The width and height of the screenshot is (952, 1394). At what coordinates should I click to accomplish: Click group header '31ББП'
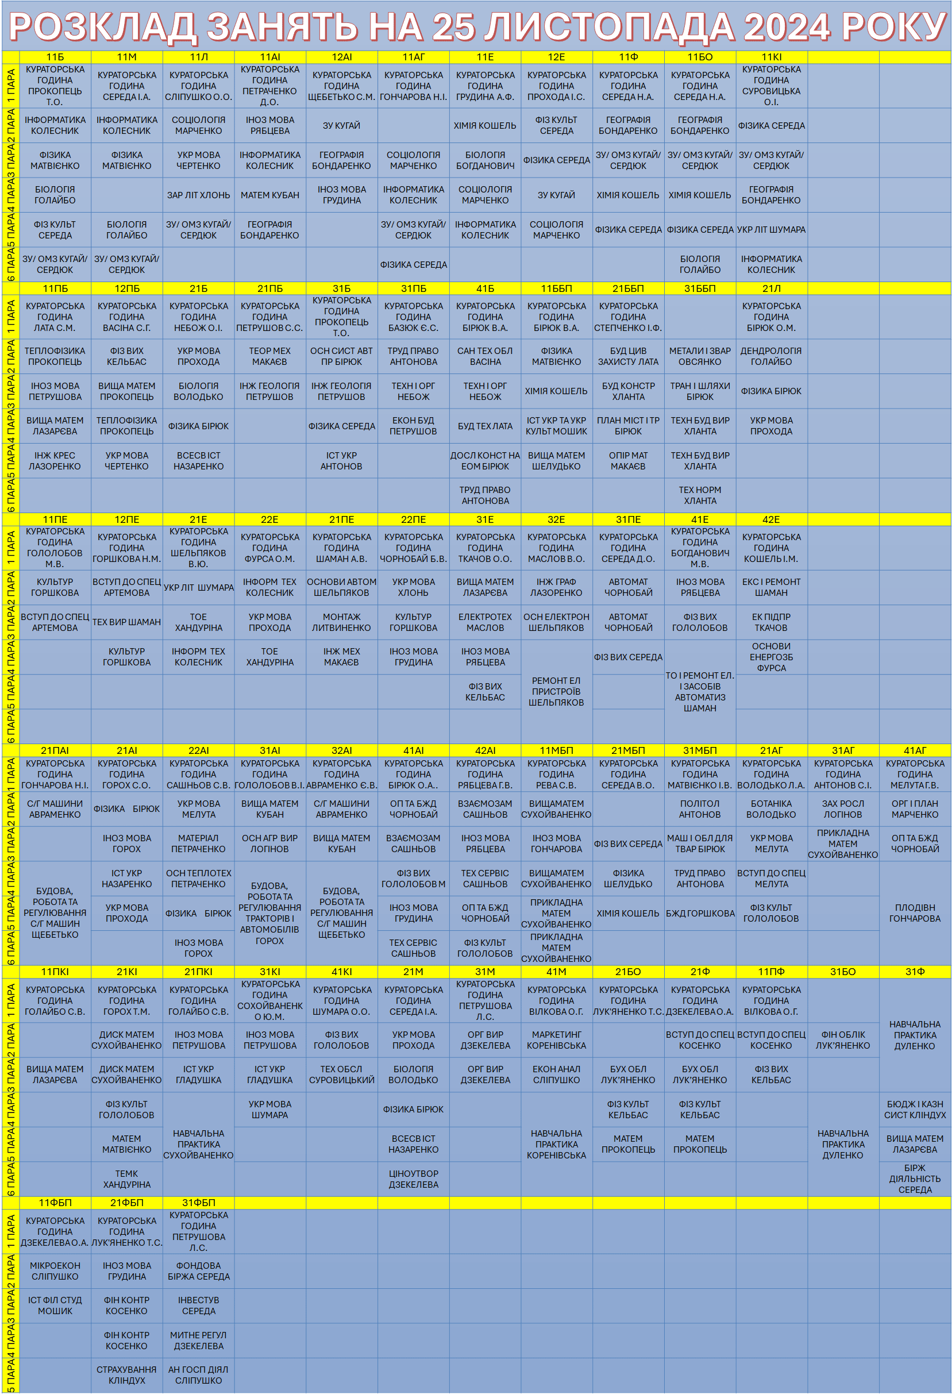pos(700,288)
